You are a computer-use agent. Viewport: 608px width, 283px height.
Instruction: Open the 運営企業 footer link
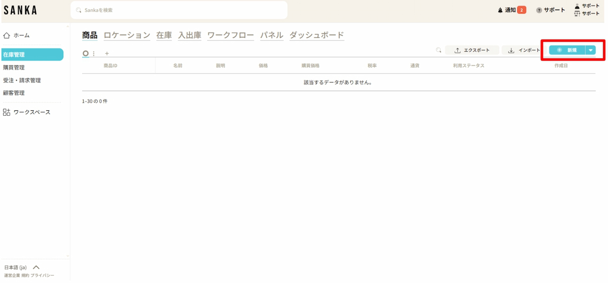(x=12, y=275)
